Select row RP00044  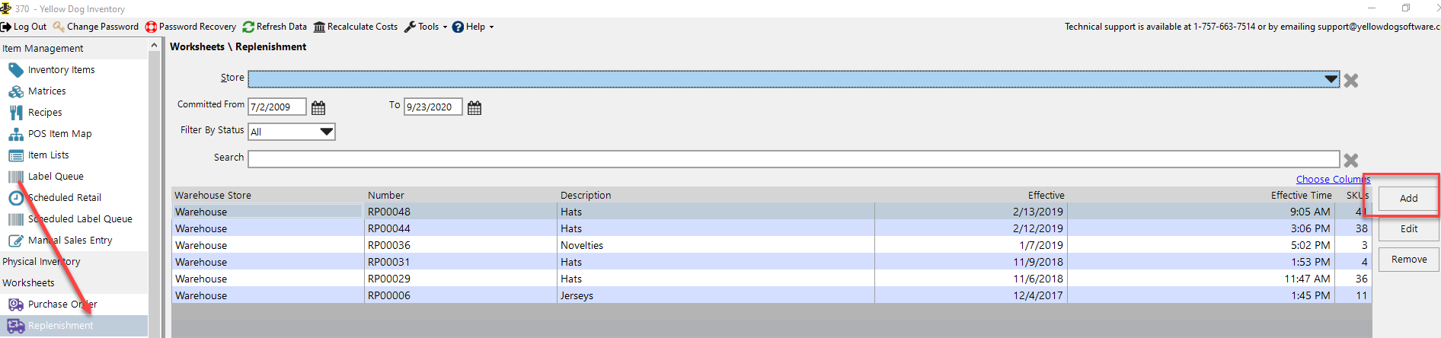(x=772, y=228)
